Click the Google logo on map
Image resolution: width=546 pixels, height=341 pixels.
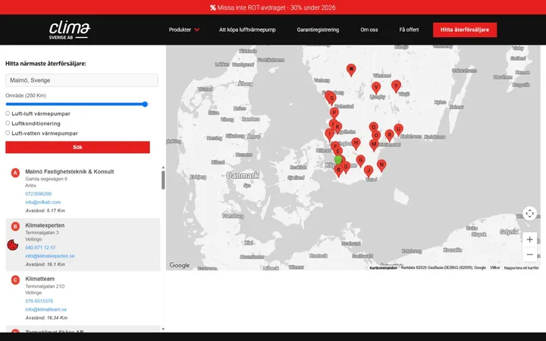point(180,265)
